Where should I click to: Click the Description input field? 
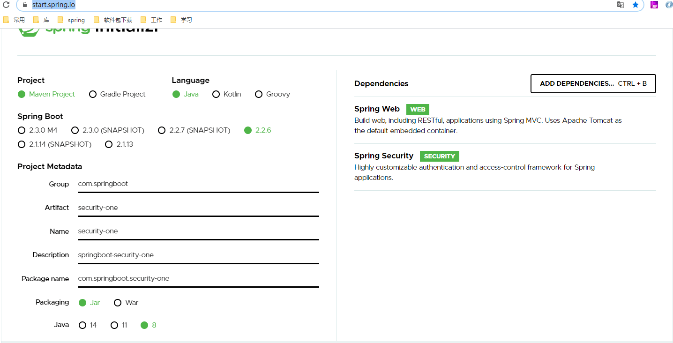click(198, 255)
